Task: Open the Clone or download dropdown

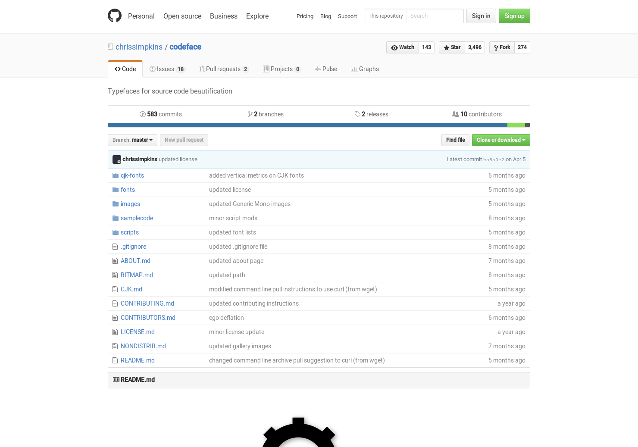Action: pos(500,140)
